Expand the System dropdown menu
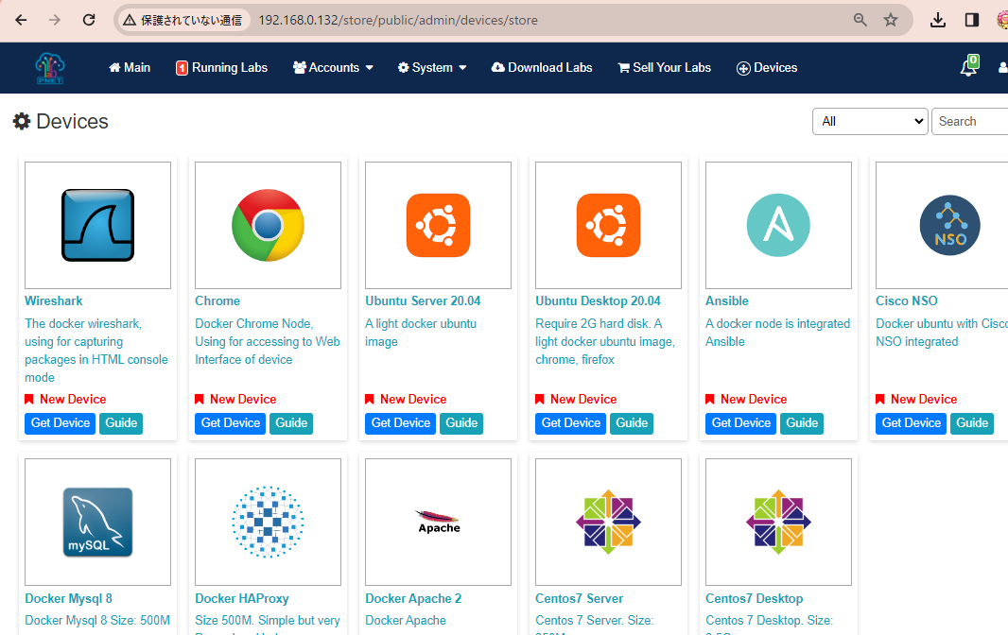 [x=432, y=67]
